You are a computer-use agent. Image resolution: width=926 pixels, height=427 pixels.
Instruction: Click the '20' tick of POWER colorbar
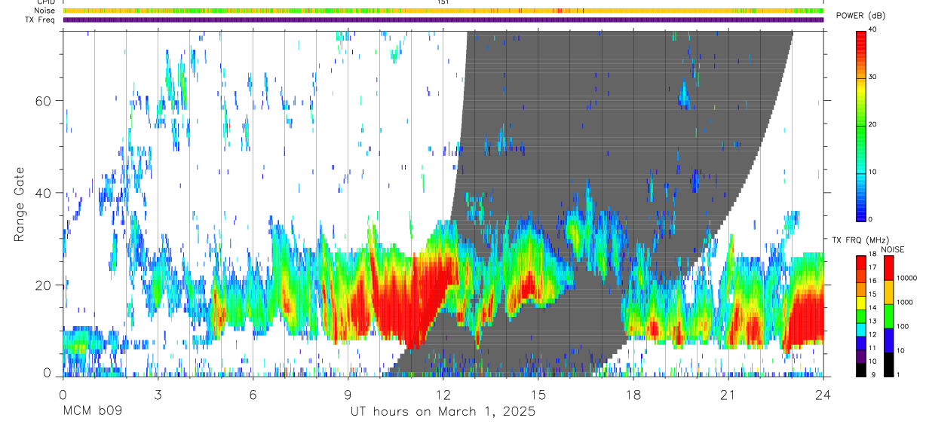pos(871,124)
